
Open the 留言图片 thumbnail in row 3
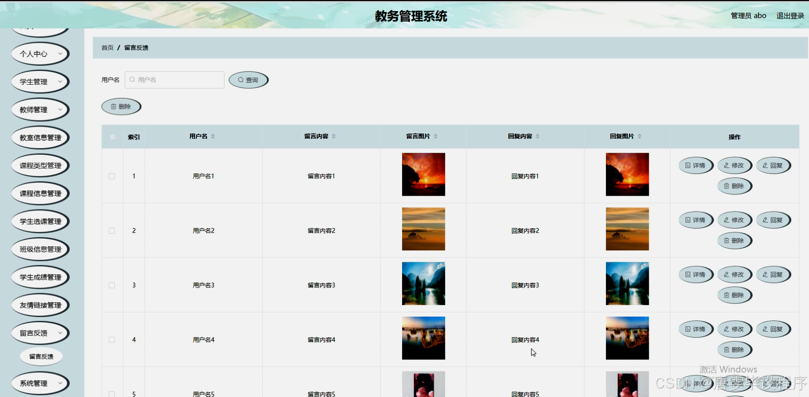(424, 283)
